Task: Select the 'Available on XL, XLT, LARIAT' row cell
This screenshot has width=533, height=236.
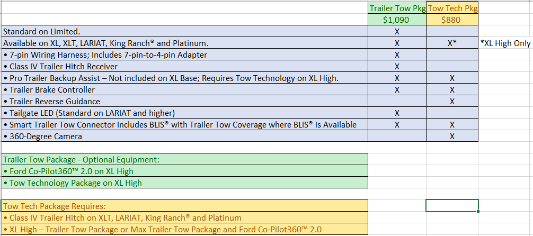Action: 184,43
